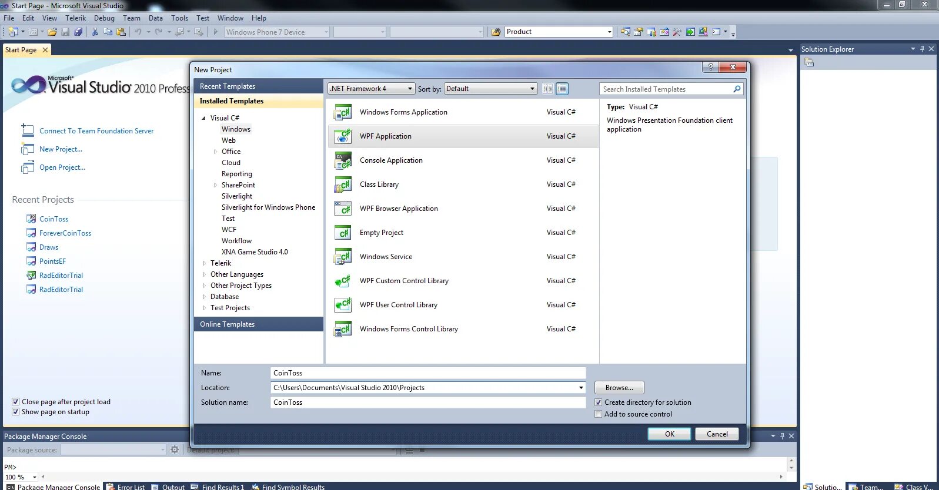Click the Connect To Team Foundation Server icon
The width and height of the screenshot is (939, 490).
click(28, 130)
